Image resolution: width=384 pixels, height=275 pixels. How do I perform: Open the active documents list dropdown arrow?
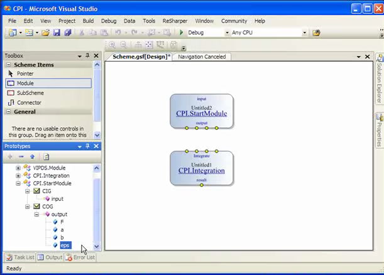point(358,57)
